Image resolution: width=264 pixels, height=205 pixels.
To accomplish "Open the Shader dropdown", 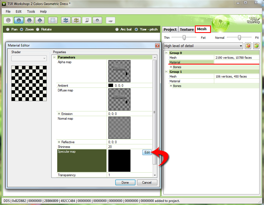I will 29,58.
